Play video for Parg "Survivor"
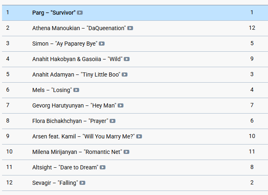This screenshot has width=268, height=195. [x=80, y=13]
